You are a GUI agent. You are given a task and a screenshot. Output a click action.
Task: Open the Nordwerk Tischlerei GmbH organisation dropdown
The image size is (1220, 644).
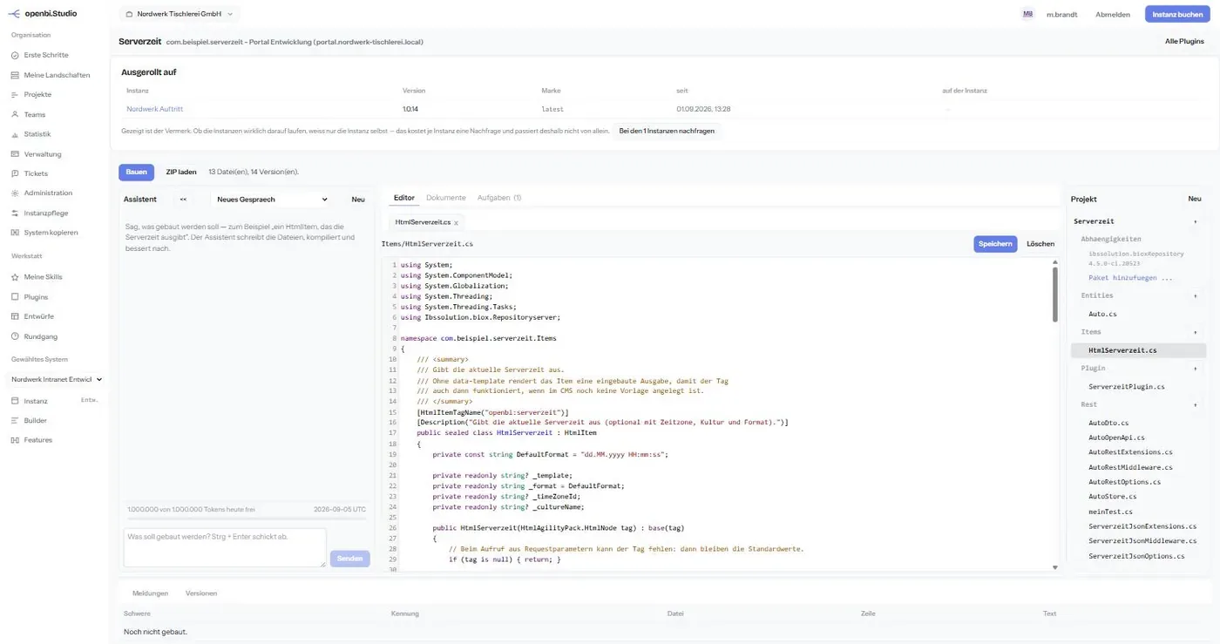178,14
